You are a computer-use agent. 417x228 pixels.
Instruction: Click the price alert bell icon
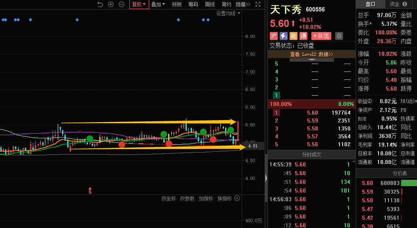tap(339, 36)
